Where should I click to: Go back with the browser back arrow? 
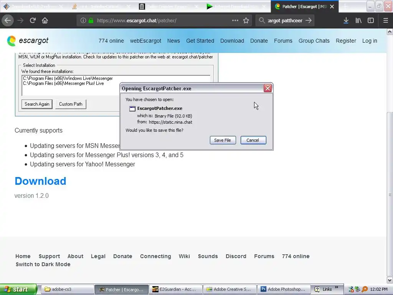[8, 21]
